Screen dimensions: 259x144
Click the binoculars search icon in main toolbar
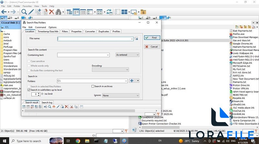pyautogui.click(x=58, y=12)
